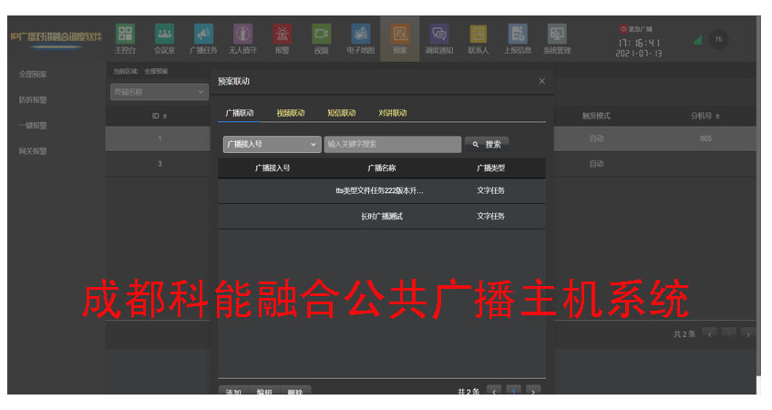Go to next page in dialog pagination

533,391
